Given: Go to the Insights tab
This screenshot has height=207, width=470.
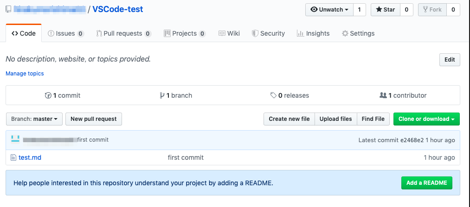Looking at the screenshot, I should tap(313, 33).
